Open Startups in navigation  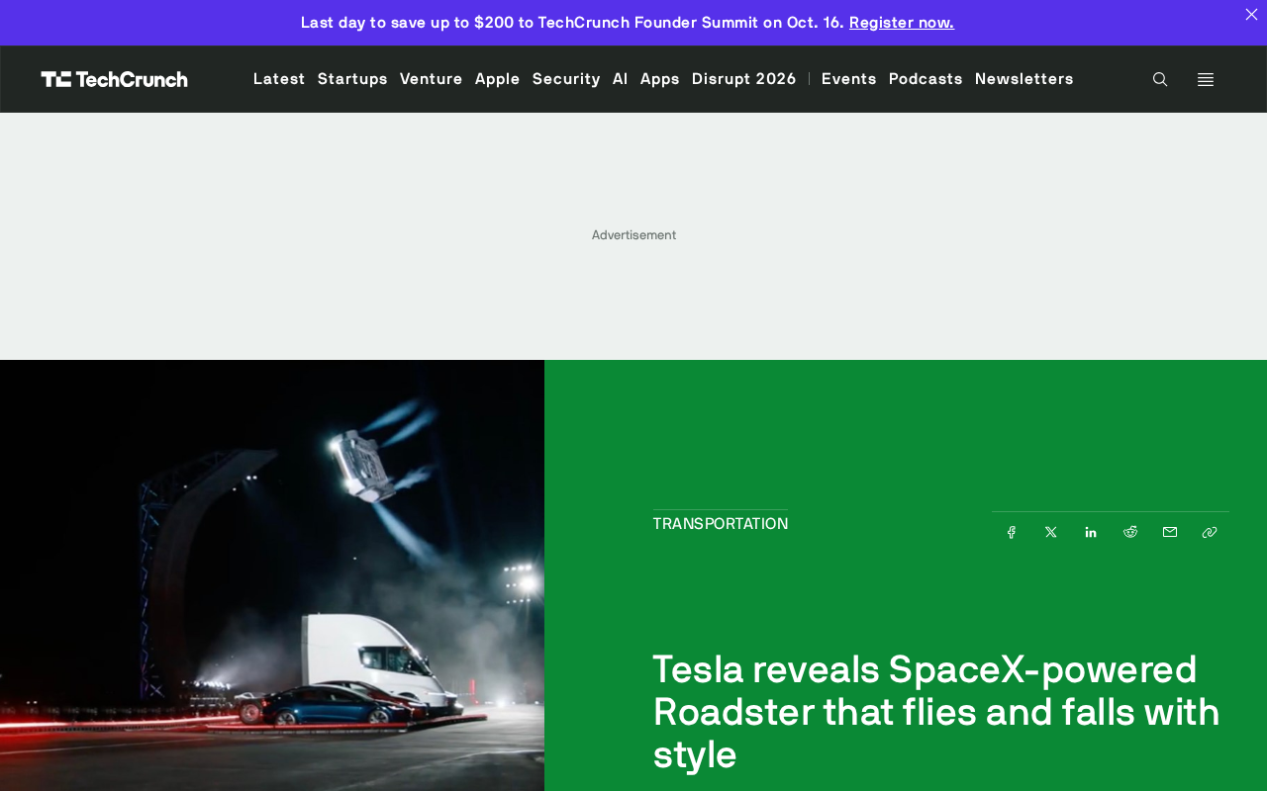pyautogui.click(x=352, y=79)
